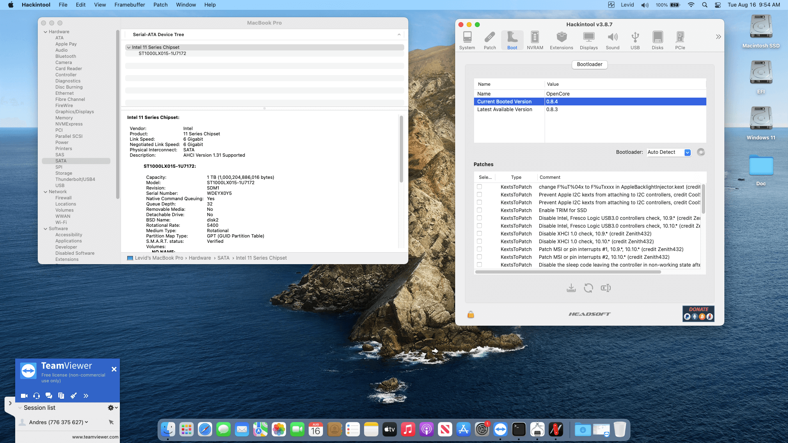The width and height of the screenshot is (788, 443).
Task: Collapse the Intel 11 Series Chipset tree
Action: (x=129, y=48)
